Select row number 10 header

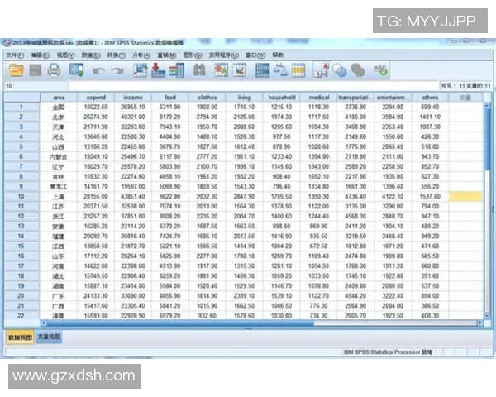coord(18,197)
